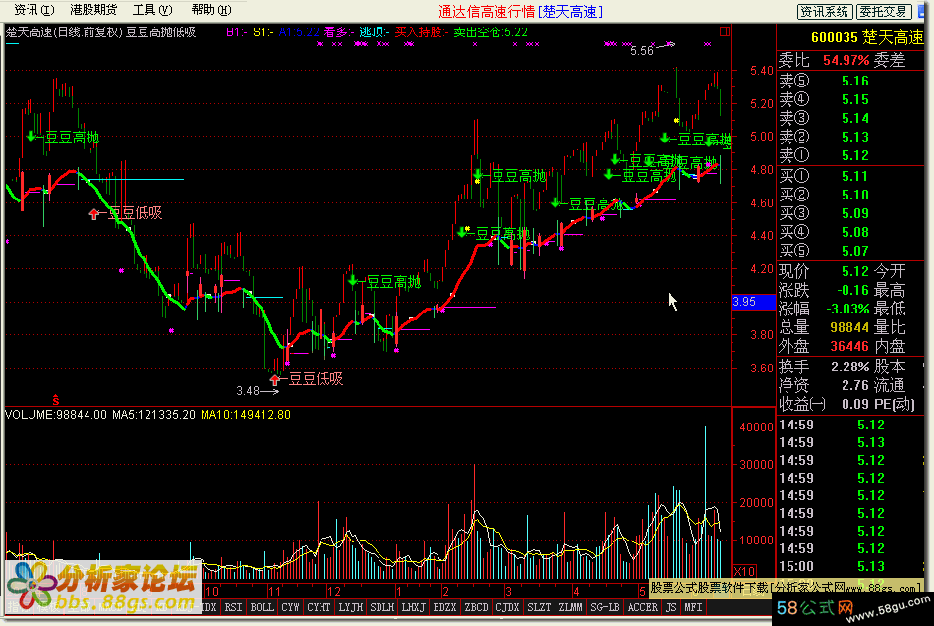934x626 pixels.
Task: Show the LHXJ indicator tab
Action: click(x=413, y=607)
